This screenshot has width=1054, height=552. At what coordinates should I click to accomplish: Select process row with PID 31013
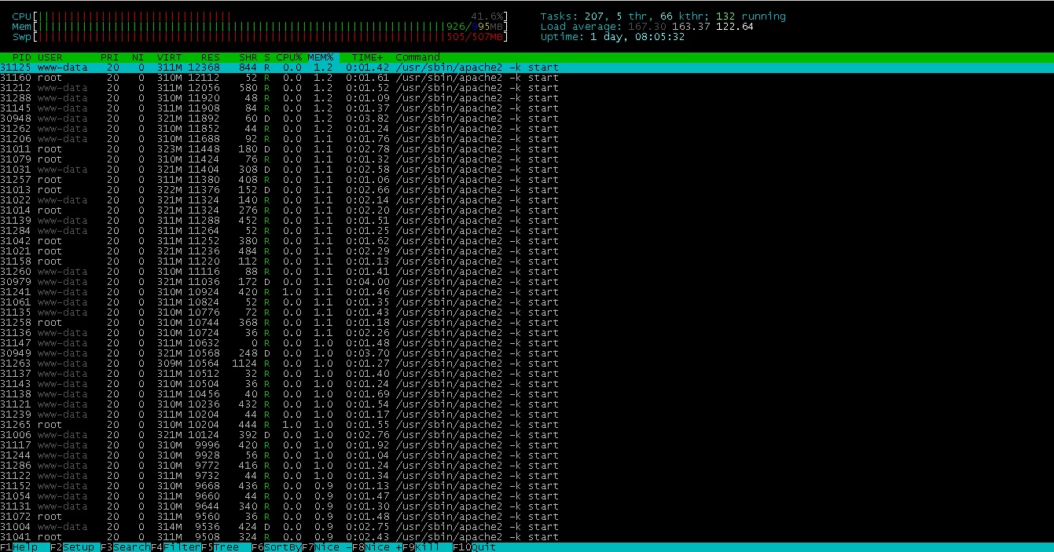527,190
